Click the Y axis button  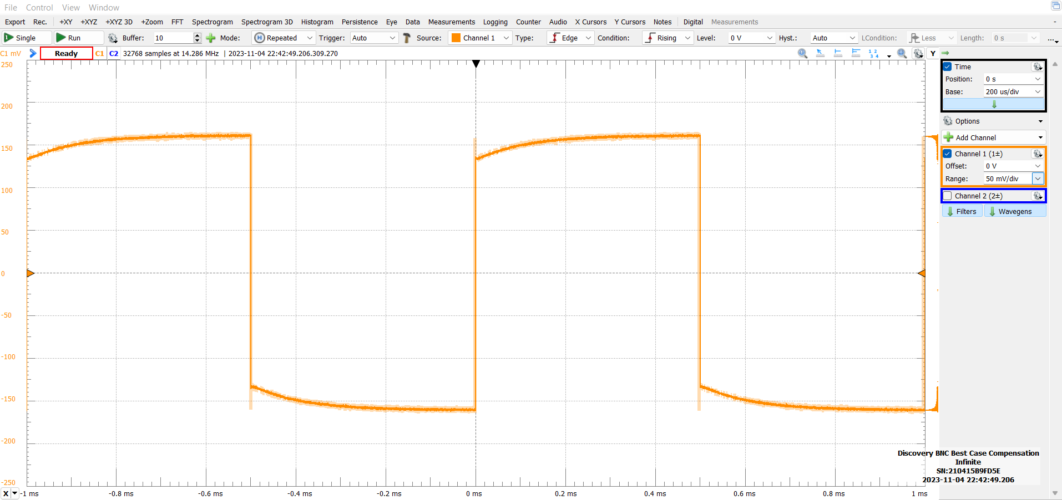point(933,53)
